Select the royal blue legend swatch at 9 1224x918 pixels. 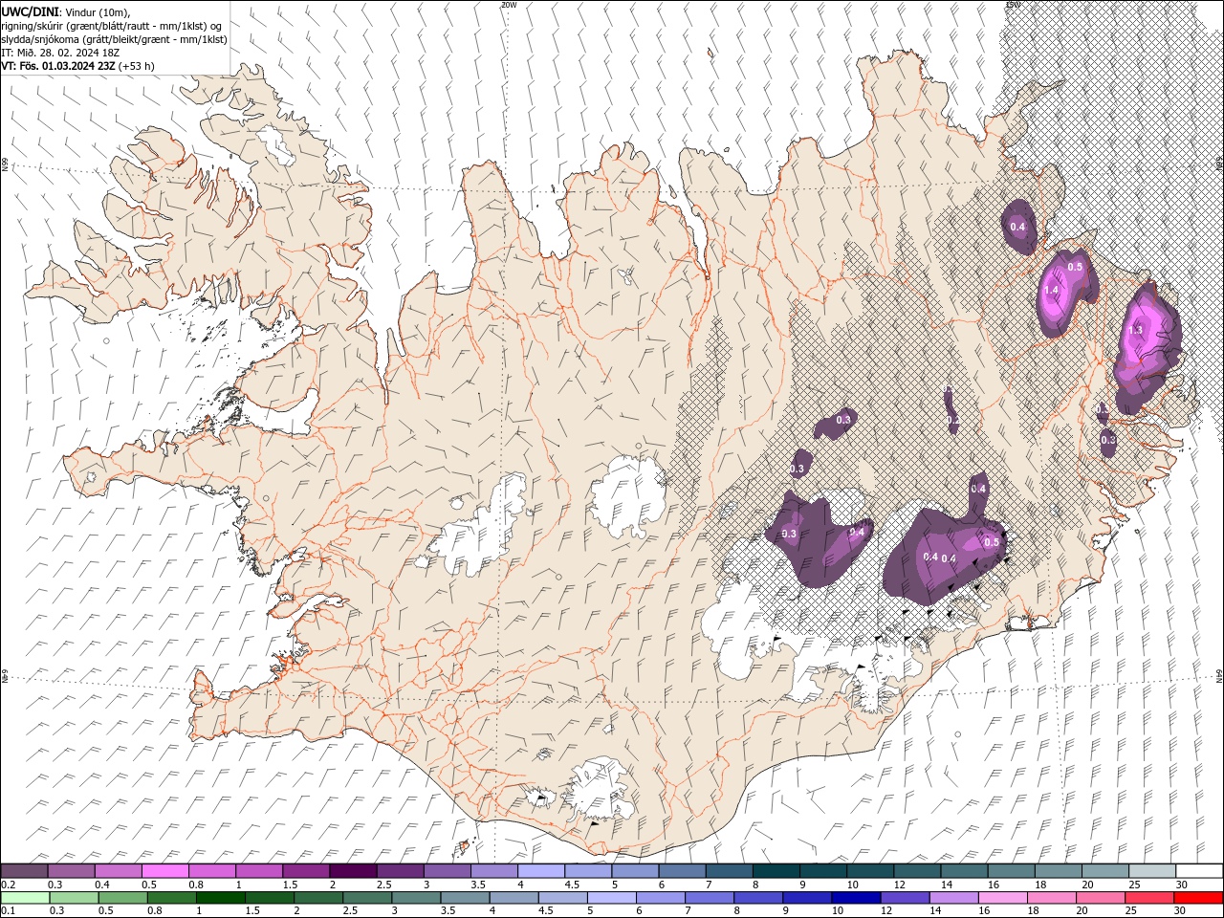point(806,898)
